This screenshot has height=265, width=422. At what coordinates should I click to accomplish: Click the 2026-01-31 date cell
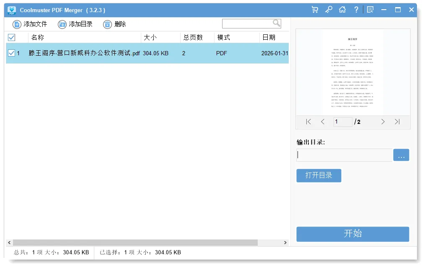click(x=275, y=53)
